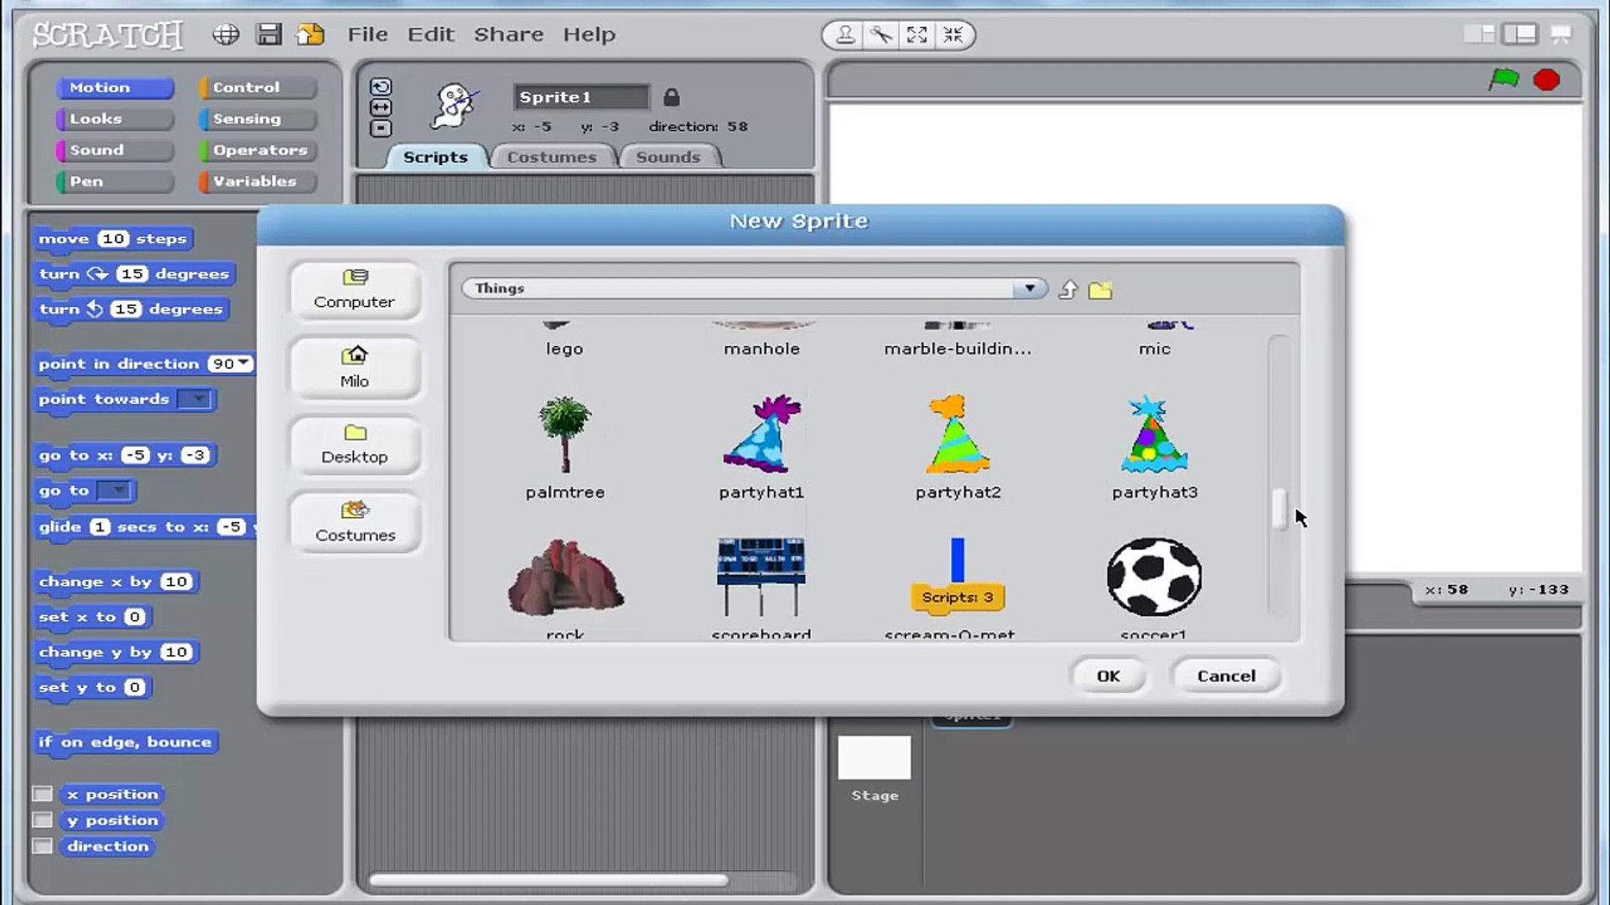1610x905 pixels.
Task: Toggle the y position checkbox
Action: pyautogui.click(x=42, y=820)
